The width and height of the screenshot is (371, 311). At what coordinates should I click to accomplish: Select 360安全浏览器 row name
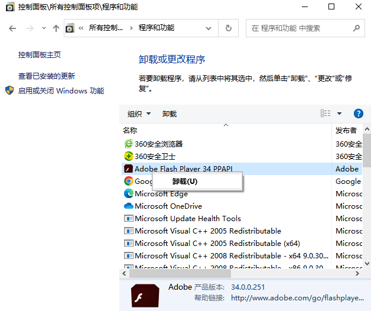click(159, 144)
